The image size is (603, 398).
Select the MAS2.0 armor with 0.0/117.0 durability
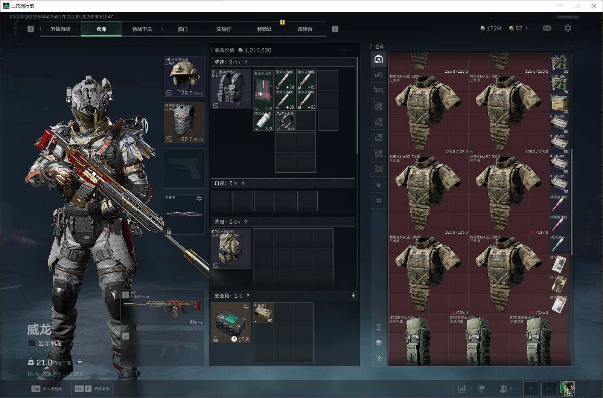509,194
